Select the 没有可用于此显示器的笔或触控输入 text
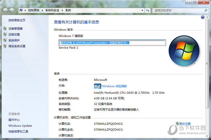The width and height of the screenshot is (211, 140). (x=116, y=110)
